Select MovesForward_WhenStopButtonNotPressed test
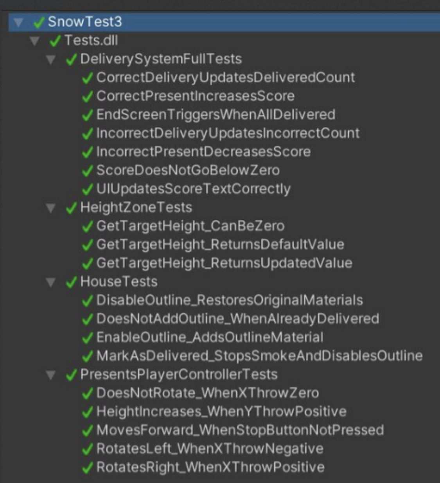This screenshot has width=440, height=483. (240, 430)
